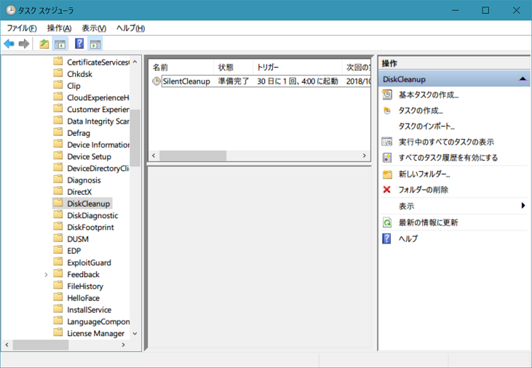The width and height of the screenshot is (532, 368).
Task: Click the Forward arrow toolbar icon
Action: click(24, 44)
